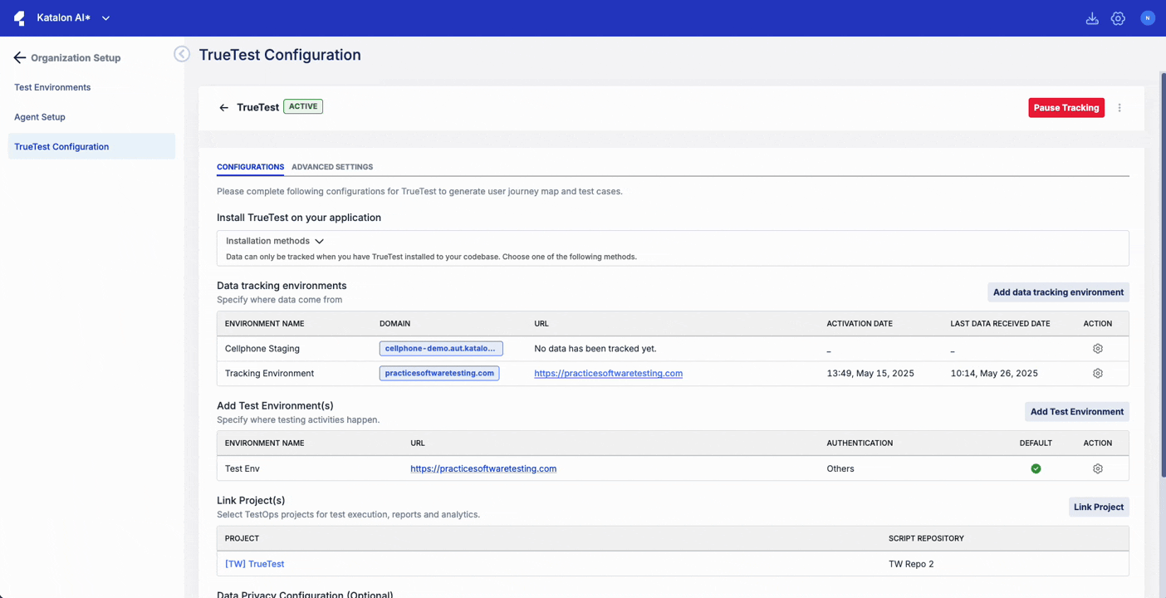Open the user avatar menu

tap(1148, 17)
